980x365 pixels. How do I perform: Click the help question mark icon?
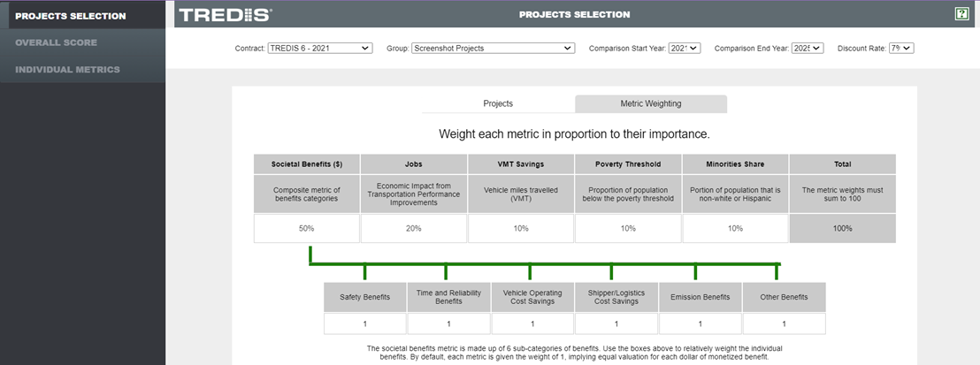(x=961, y=14)
